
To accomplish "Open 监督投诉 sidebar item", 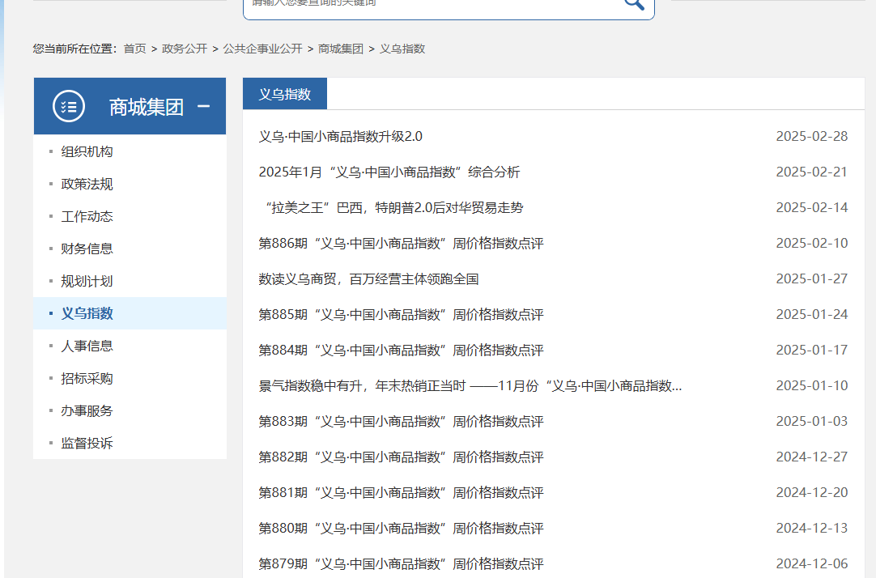I will pos(87,443).
